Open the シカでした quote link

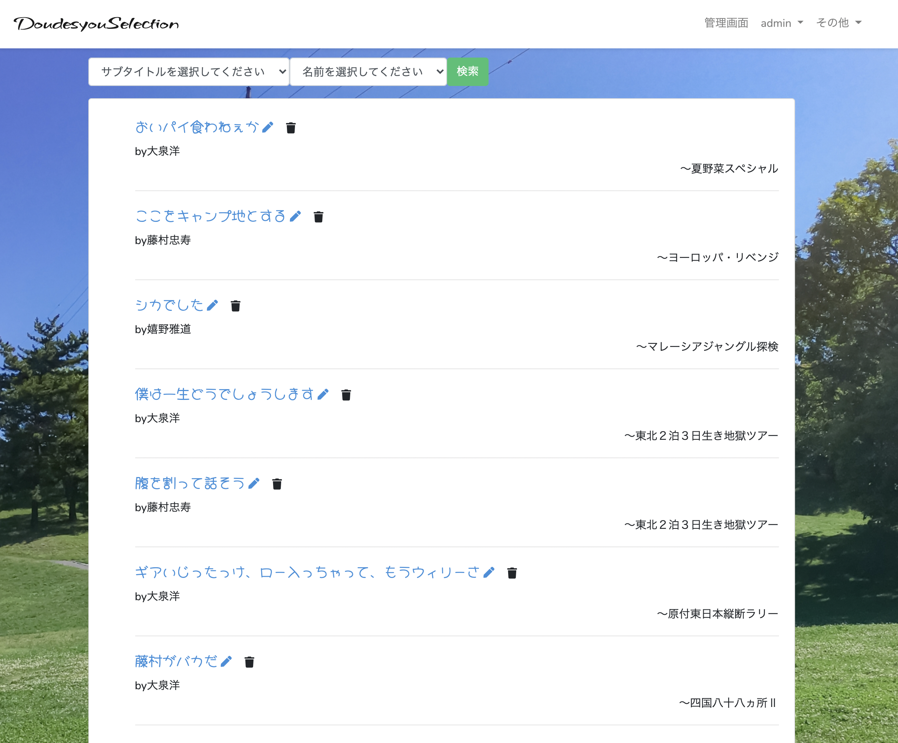169,305
